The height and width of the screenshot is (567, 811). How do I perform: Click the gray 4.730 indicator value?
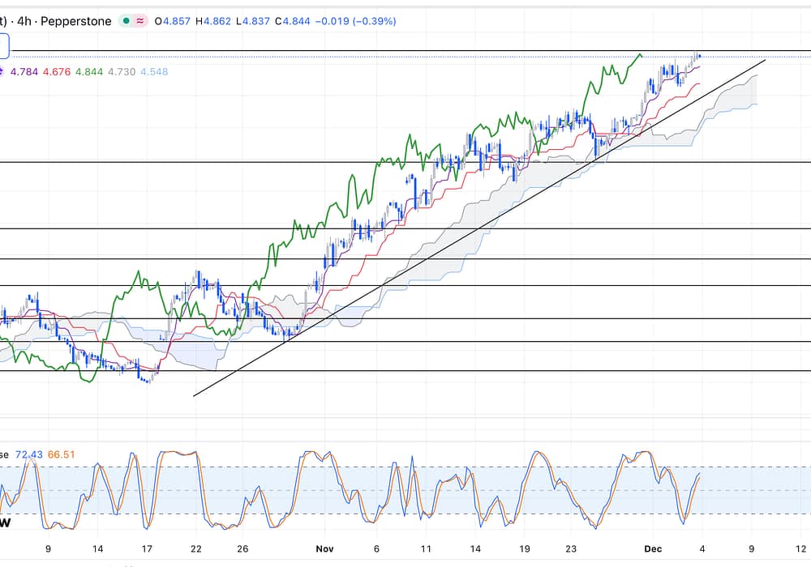(x=122, y=72)
